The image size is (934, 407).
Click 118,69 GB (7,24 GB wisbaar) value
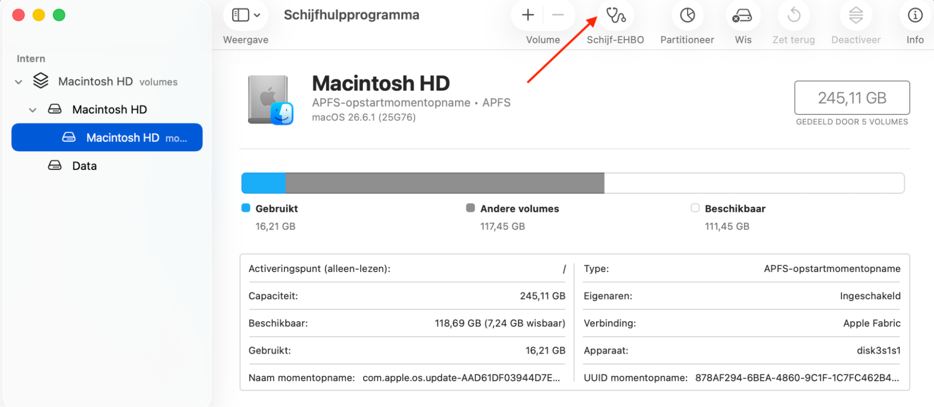tap(500, 323)
